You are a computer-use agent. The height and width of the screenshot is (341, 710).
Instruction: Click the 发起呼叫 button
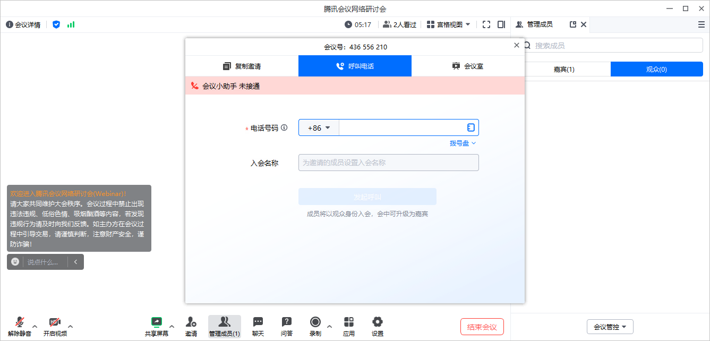coord(367,197)
